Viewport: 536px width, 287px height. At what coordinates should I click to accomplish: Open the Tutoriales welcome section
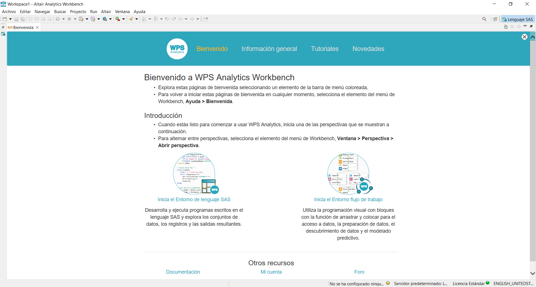[x=325, y=49]
